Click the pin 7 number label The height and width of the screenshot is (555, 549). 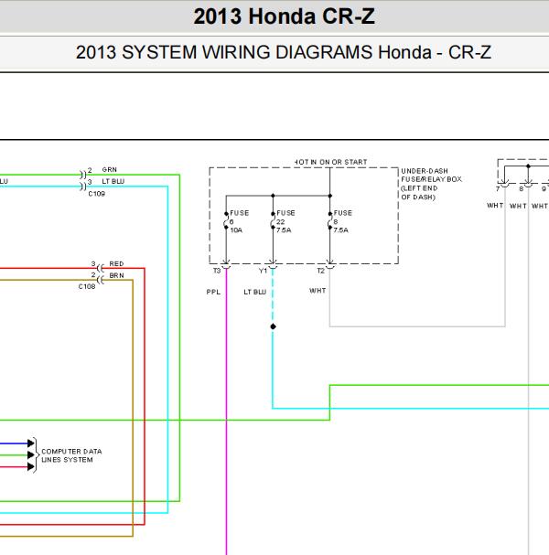[498, 189]
